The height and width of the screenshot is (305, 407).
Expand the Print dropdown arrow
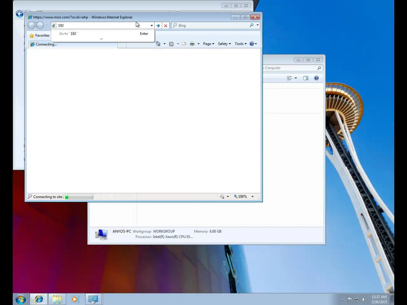point(198,44)
